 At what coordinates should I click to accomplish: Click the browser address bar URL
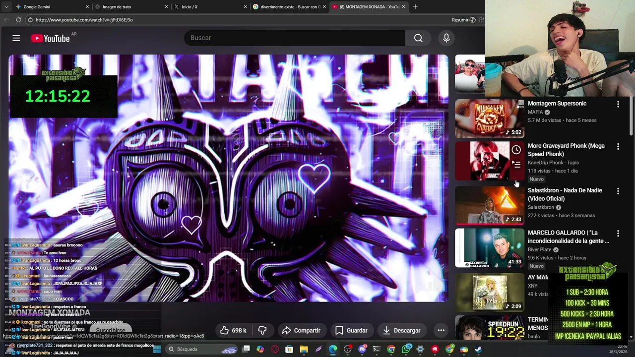[84, 20]
